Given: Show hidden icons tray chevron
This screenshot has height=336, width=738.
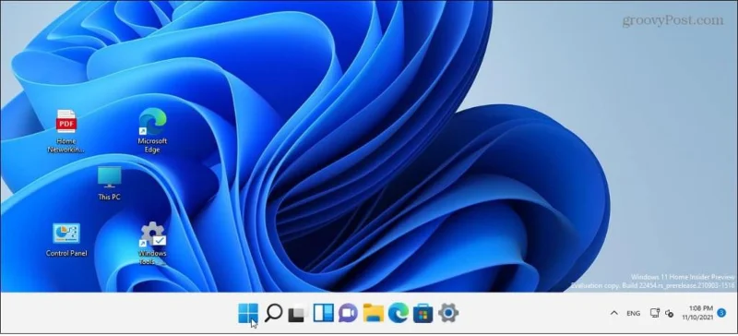Looking at the screenshot, I should pos(613,313).
